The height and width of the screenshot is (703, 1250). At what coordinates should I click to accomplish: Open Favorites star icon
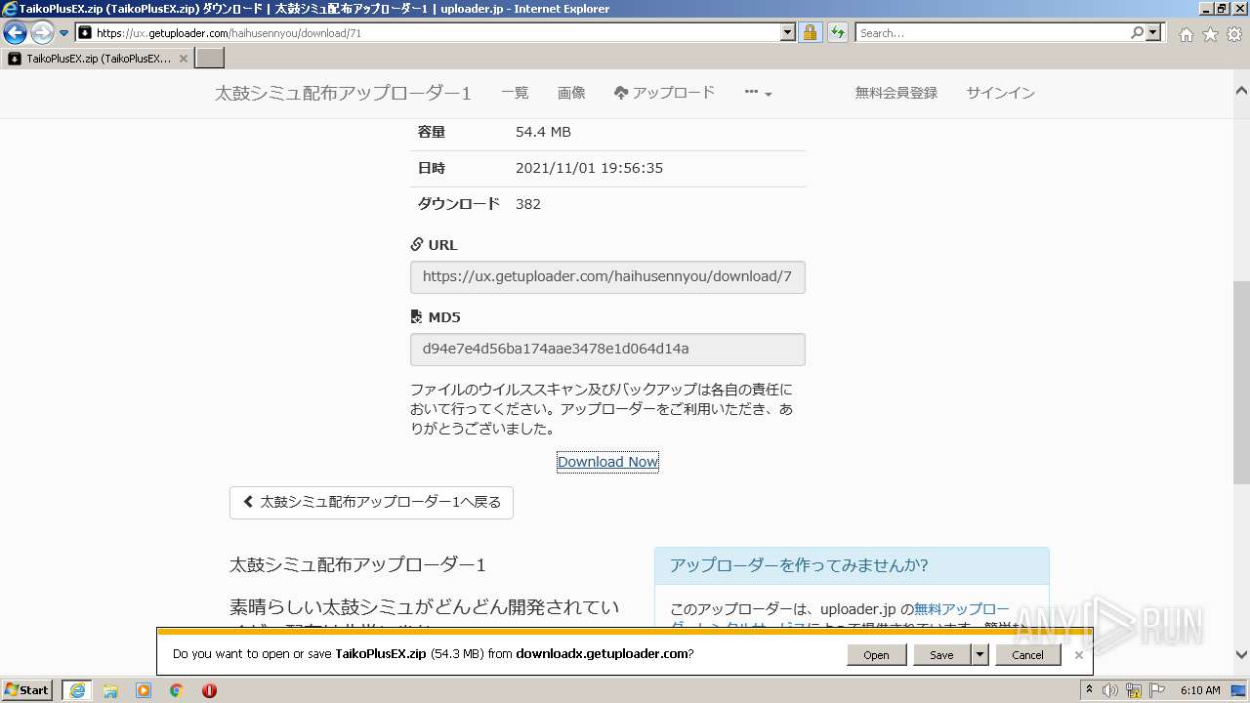(x=1210, y=34)
